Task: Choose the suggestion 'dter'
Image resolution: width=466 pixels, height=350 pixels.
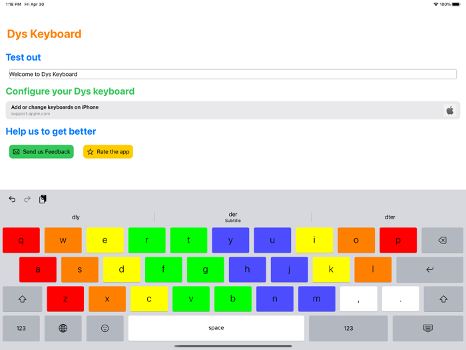Action: [390, 217]
